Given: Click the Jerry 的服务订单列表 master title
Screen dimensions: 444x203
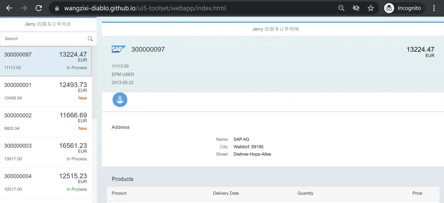Looking at the screenshot, I should [x=48, y=24].
